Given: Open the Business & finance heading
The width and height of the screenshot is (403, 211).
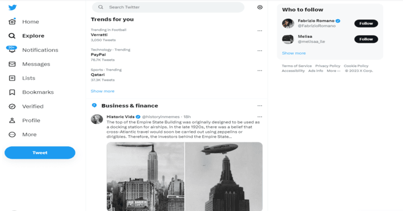Looking at the screenshot, I should [130, 106].
